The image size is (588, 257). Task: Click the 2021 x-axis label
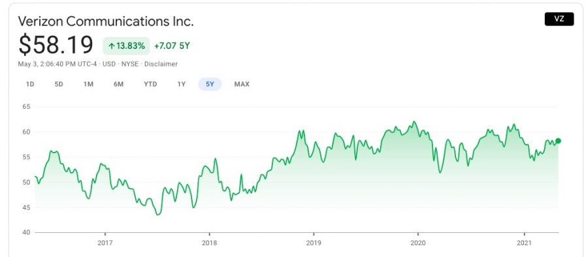tap(524, 243)
